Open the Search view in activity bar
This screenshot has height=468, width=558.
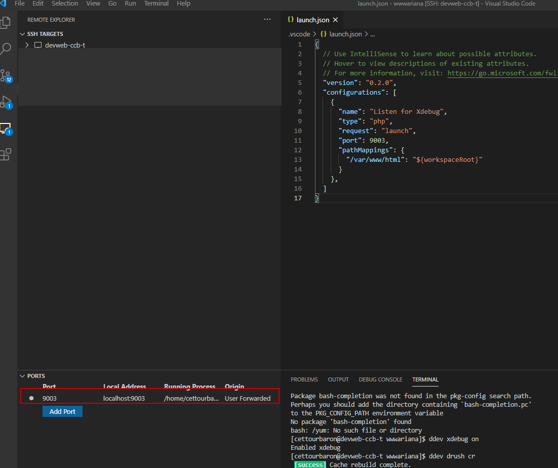6,49
